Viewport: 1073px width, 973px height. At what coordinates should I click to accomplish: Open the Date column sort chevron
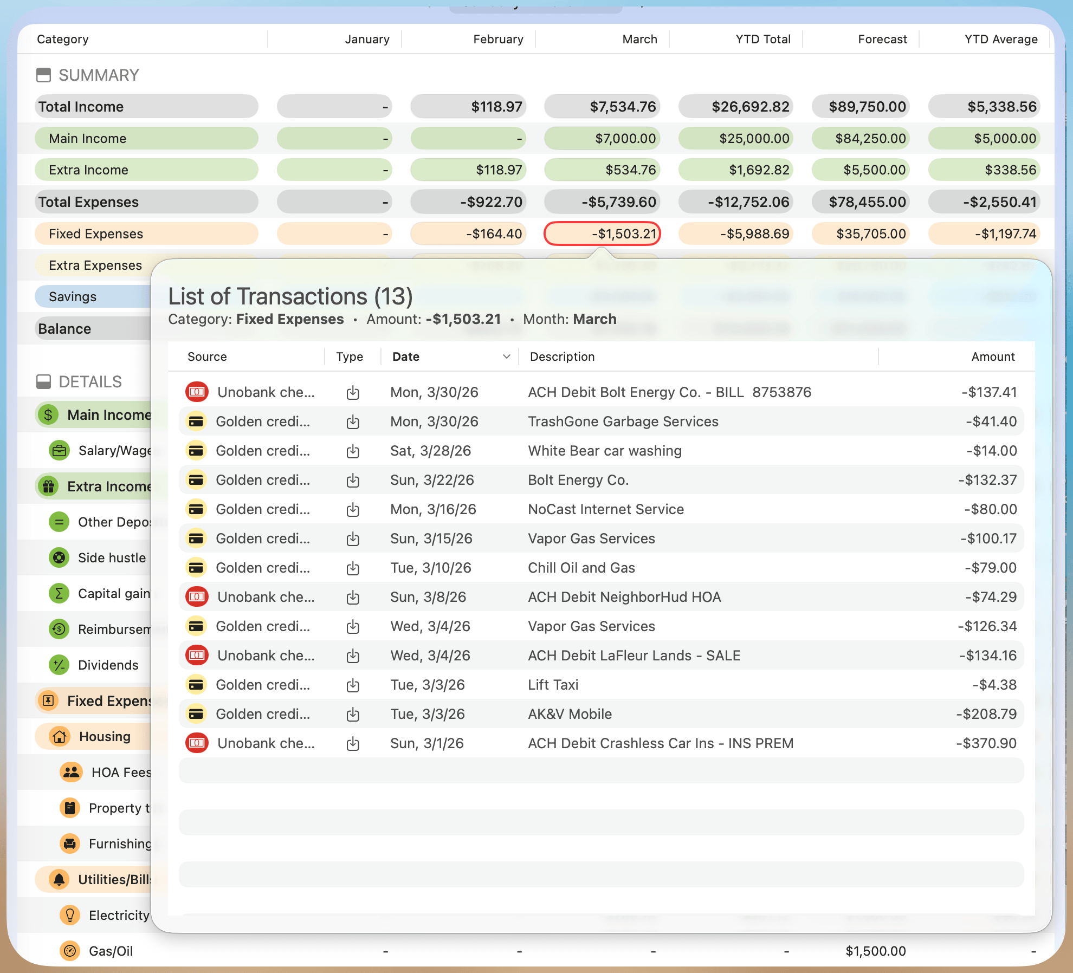click(506, 356)
